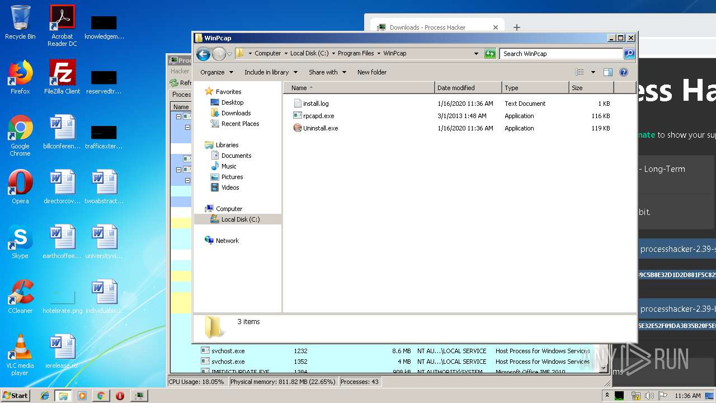
Task: Click the Process Hacker taskbar button
Action: tap(139, 396)
